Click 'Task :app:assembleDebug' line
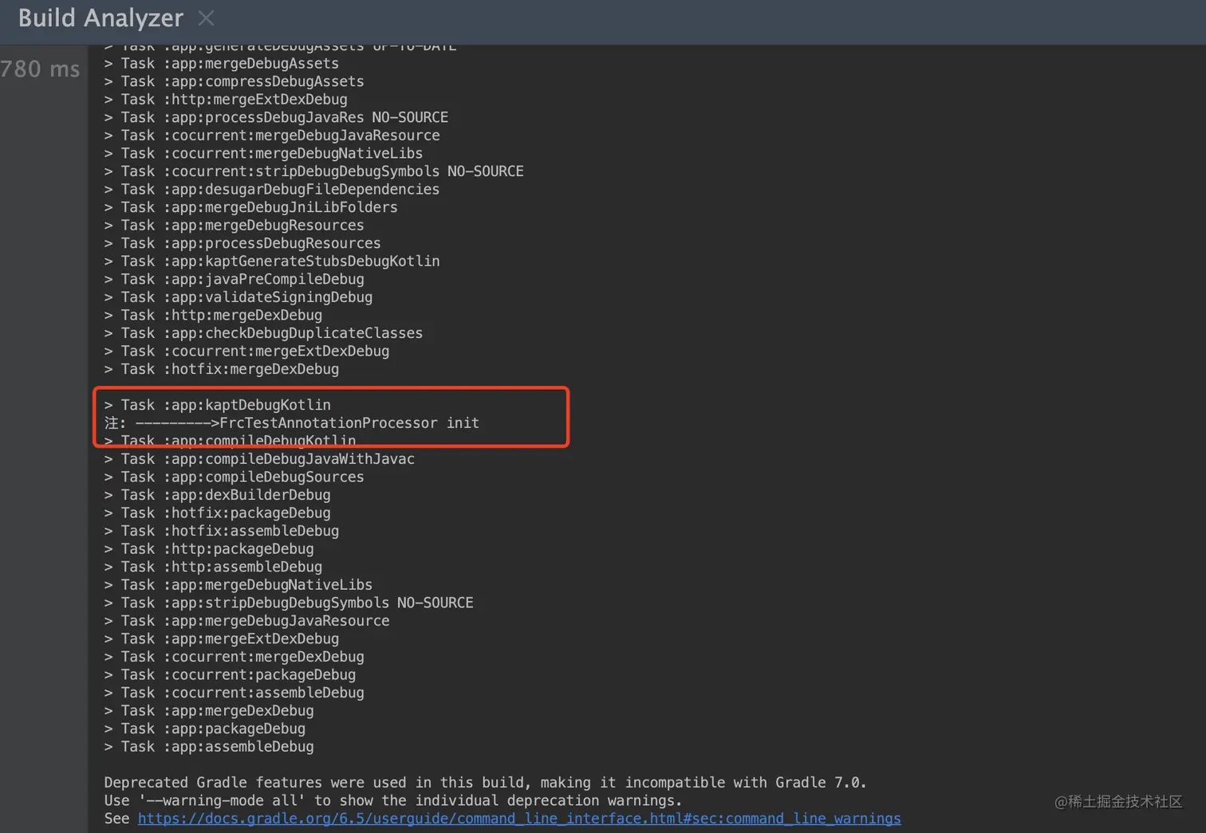1206x833 pixels. point(209,747)
